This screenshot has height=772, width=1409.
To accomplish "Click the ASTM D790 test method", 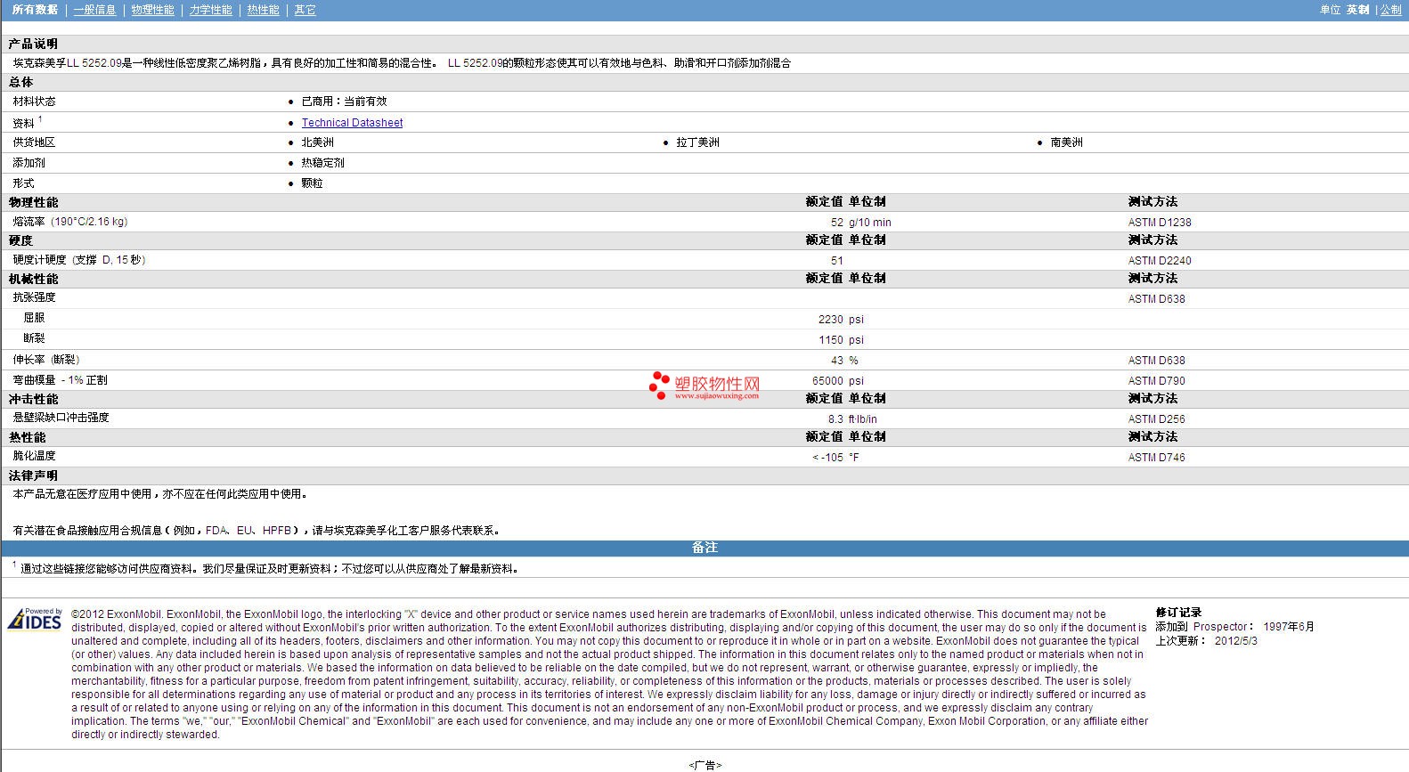I will (x=1157, y=381).
